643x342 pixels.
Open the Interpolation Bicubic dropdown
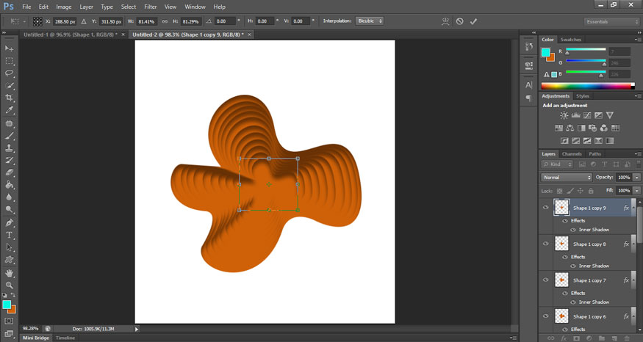click(370, 21)
